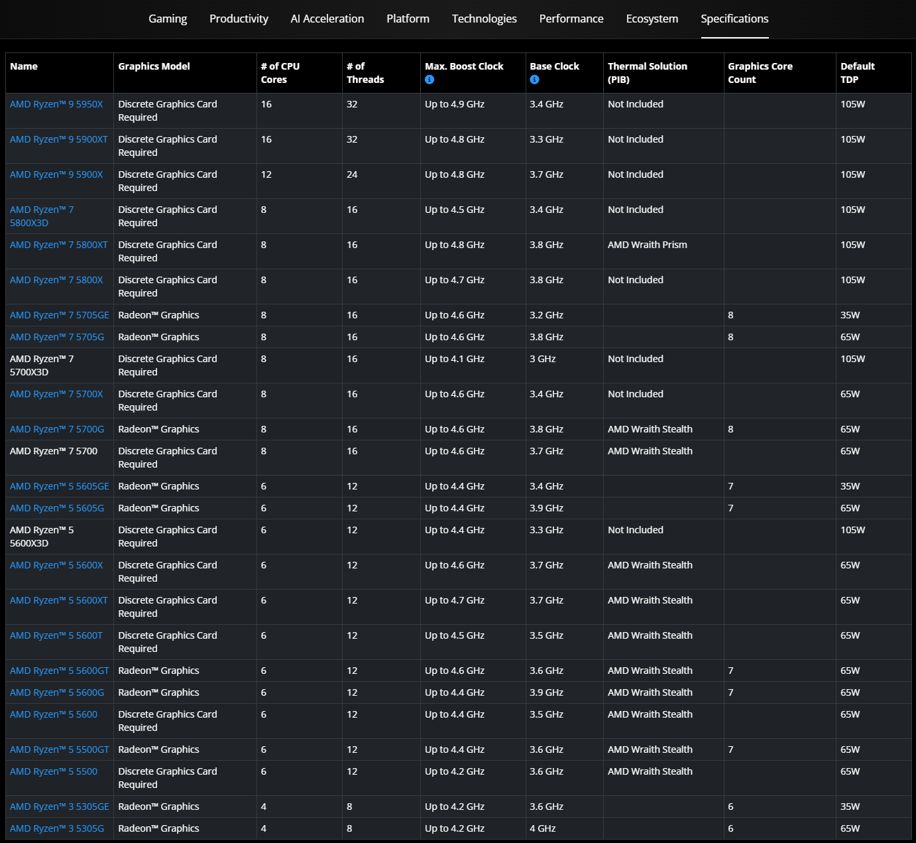Click the AMD Ryzen 5 5600G link
The height and width of the screenshot is (843, 916).
57,692
